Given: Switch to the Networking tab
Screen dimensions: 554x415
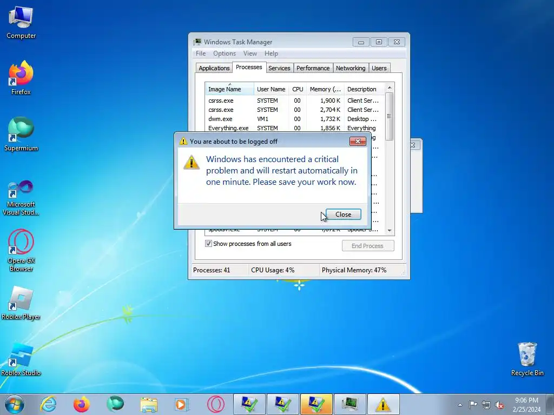Looking at the screenshot, I should tap(351, 68).
